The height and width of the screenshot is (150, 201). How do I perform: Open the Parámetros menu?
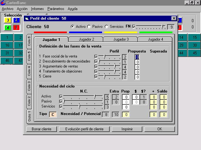click(x=56, y=9)
